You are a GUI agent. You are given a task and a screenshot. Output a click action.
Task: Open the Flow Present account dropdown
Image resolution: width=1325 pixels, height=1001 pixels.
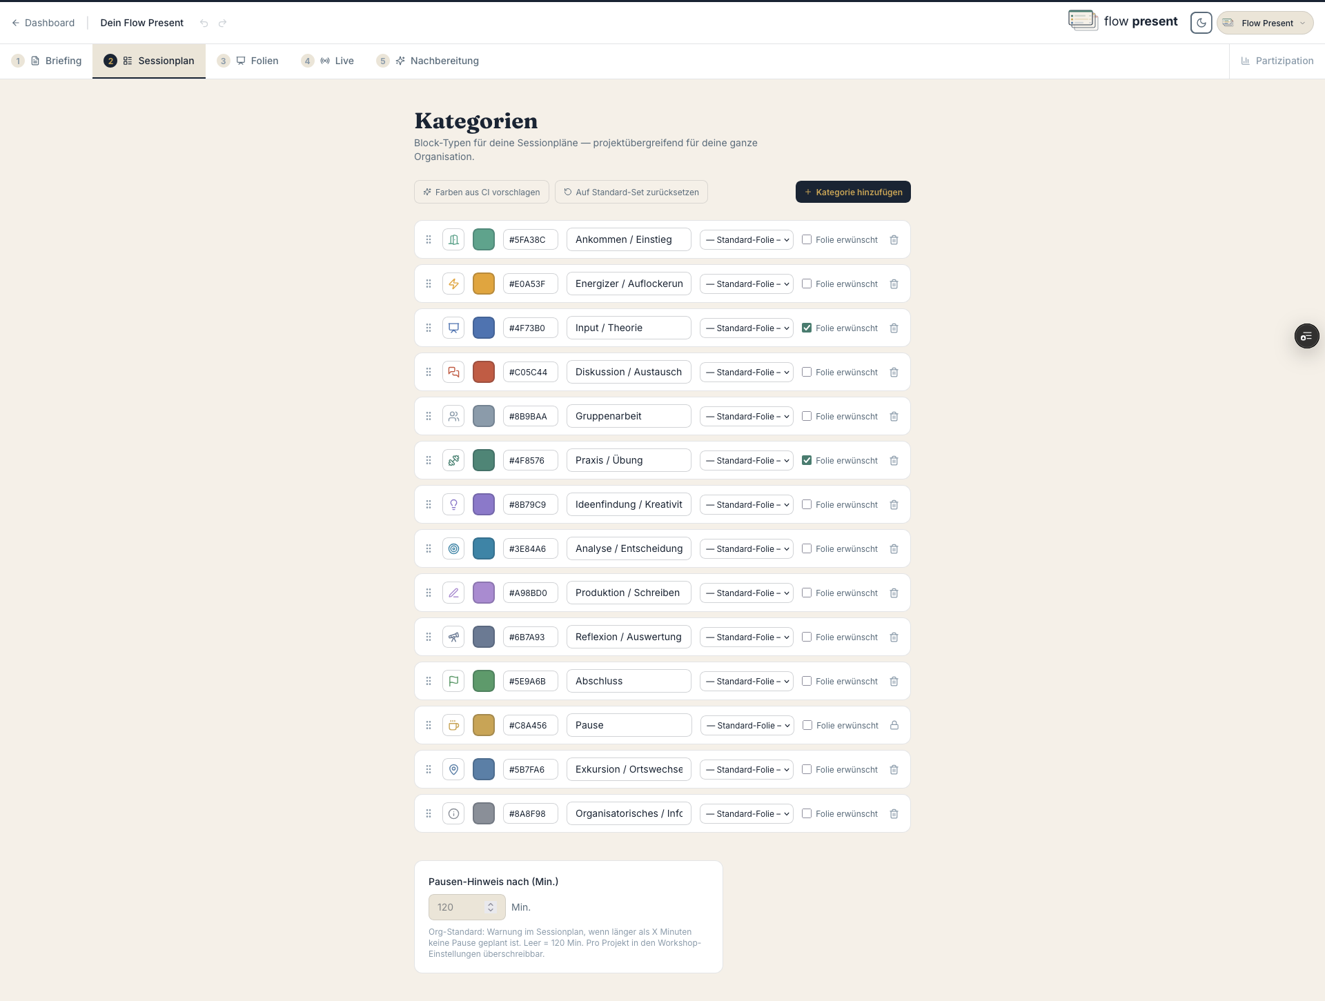[x=1265, y=23]
